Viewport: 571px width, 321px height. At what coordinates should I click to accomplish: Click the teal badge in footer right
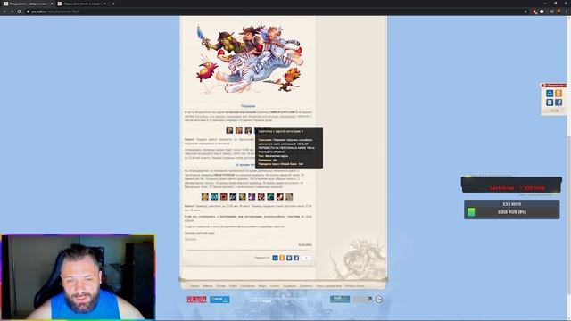click(340, 299)
